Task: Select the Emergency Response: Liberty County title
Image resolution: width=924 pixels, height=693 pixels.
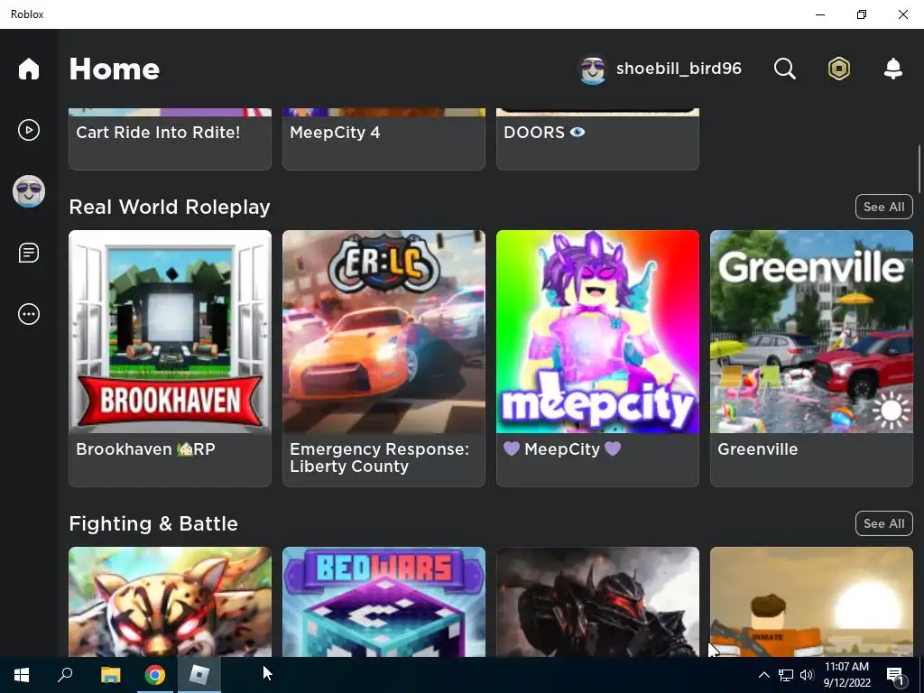Action: 380,457
